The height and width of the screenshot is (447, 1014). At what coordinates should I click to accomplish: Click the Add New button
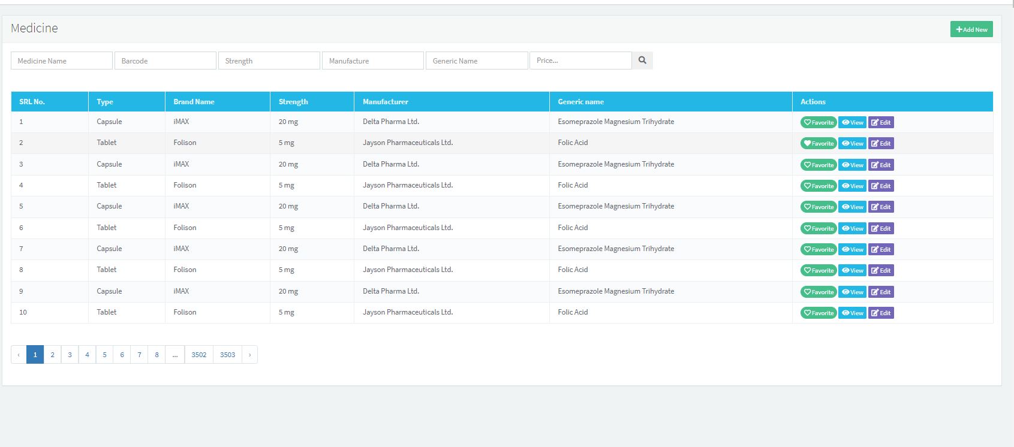[971, 29]
